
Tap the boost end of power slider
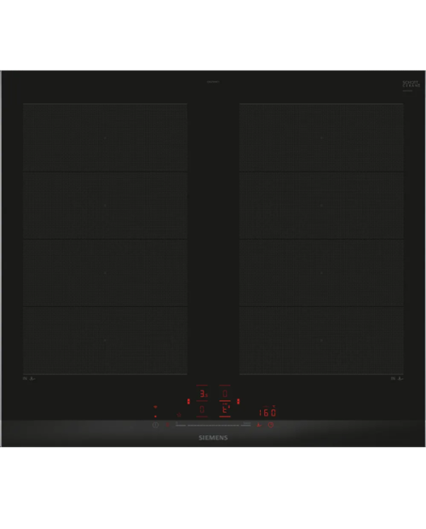point(246,425)
